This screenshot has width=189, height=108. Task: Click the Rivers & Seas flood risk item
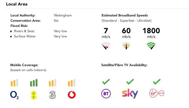[24, 31]
